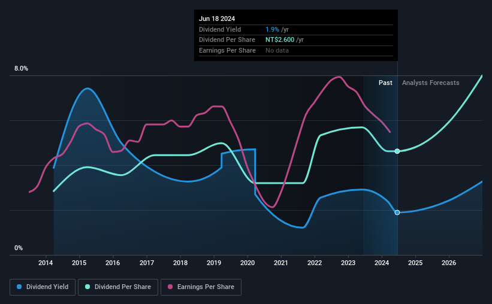The image size is (492, 304).
Task: Click the tooltip Dividend Per Share row label
Action: pyautogui.click(x=227, y=40)
